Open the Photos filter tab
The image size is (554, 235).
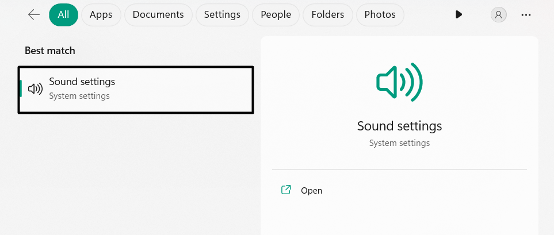tap(380, 15)
